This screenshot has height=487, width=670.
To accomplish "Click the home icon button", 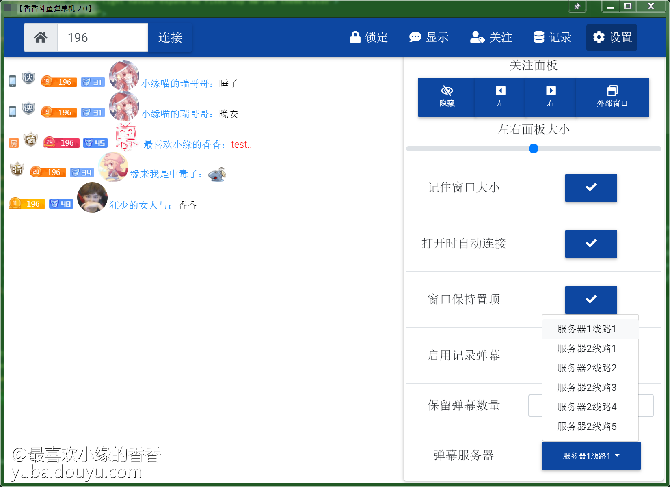I will (41, 38).
